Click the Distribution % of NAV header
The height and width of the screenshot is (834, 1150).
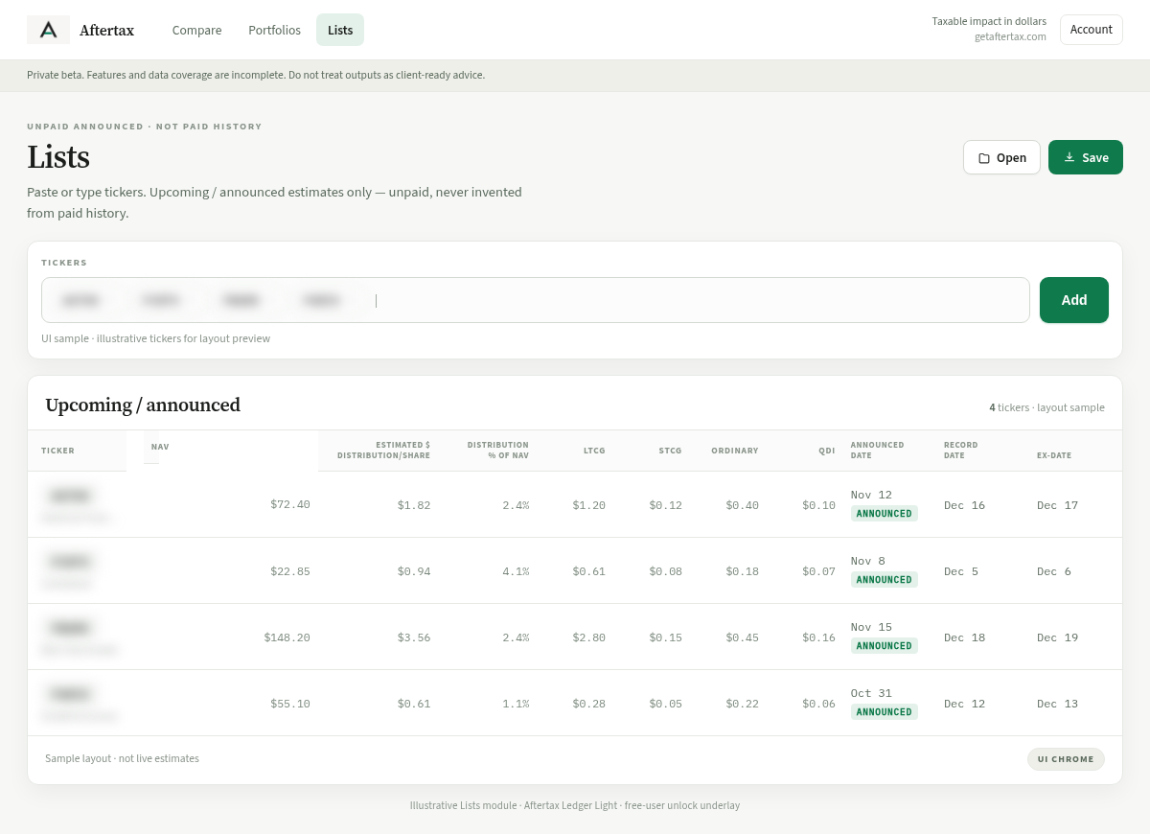click(x=497, y=451)
